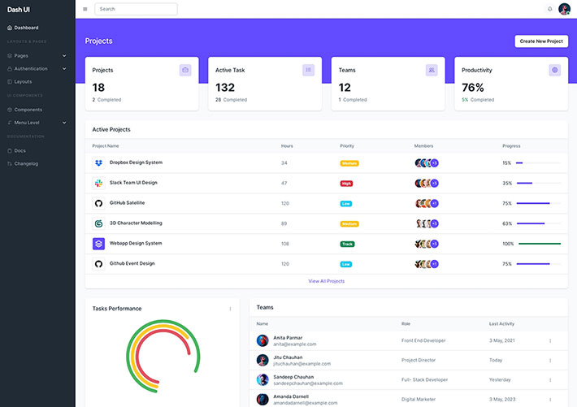Open the Components sidebar item

tap(28, 110)
